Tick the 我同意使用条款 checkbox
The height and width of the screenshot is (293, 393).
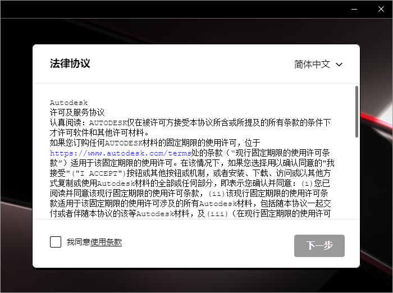pyautogui.click(x=56, y=242)
